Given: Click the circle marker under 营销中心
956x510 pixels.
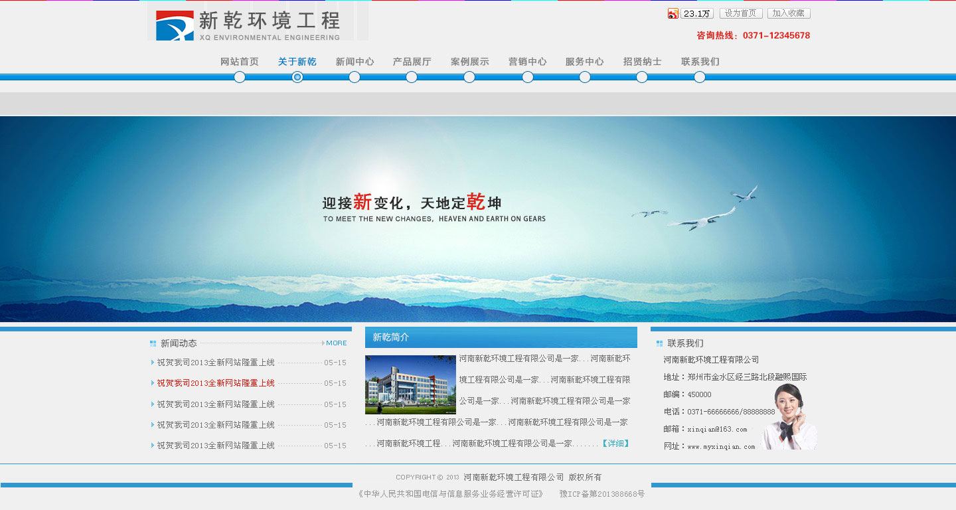Looking at the screenshot, I should [x=528, y=77].
